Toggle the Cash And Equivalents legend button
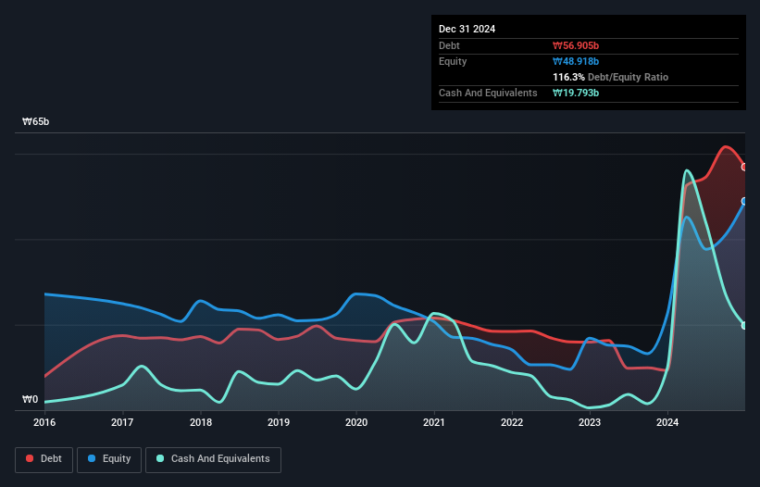Image resolution: width=760 pixels, height=487 pixels. click(213, 459)
